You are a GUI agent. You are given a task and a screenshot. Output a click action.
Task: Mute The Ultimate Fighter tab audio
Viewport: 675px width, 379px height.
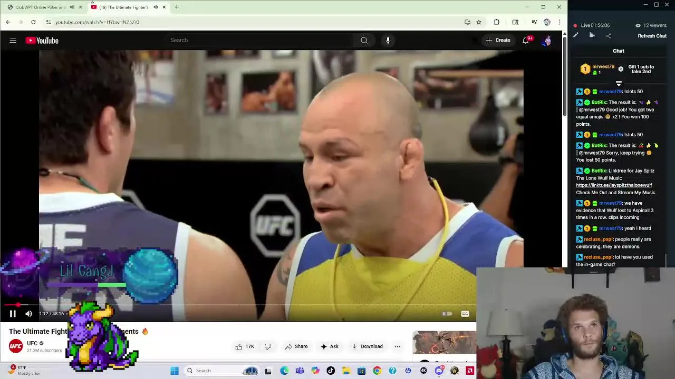coord(155,7)
